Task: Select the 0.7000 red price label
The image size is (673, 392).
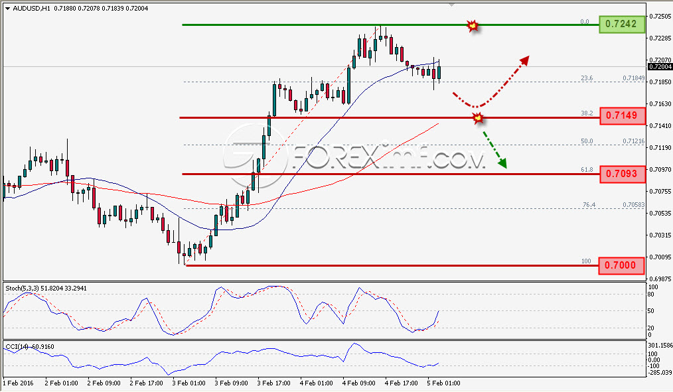Action: click(x=621, y=265)
